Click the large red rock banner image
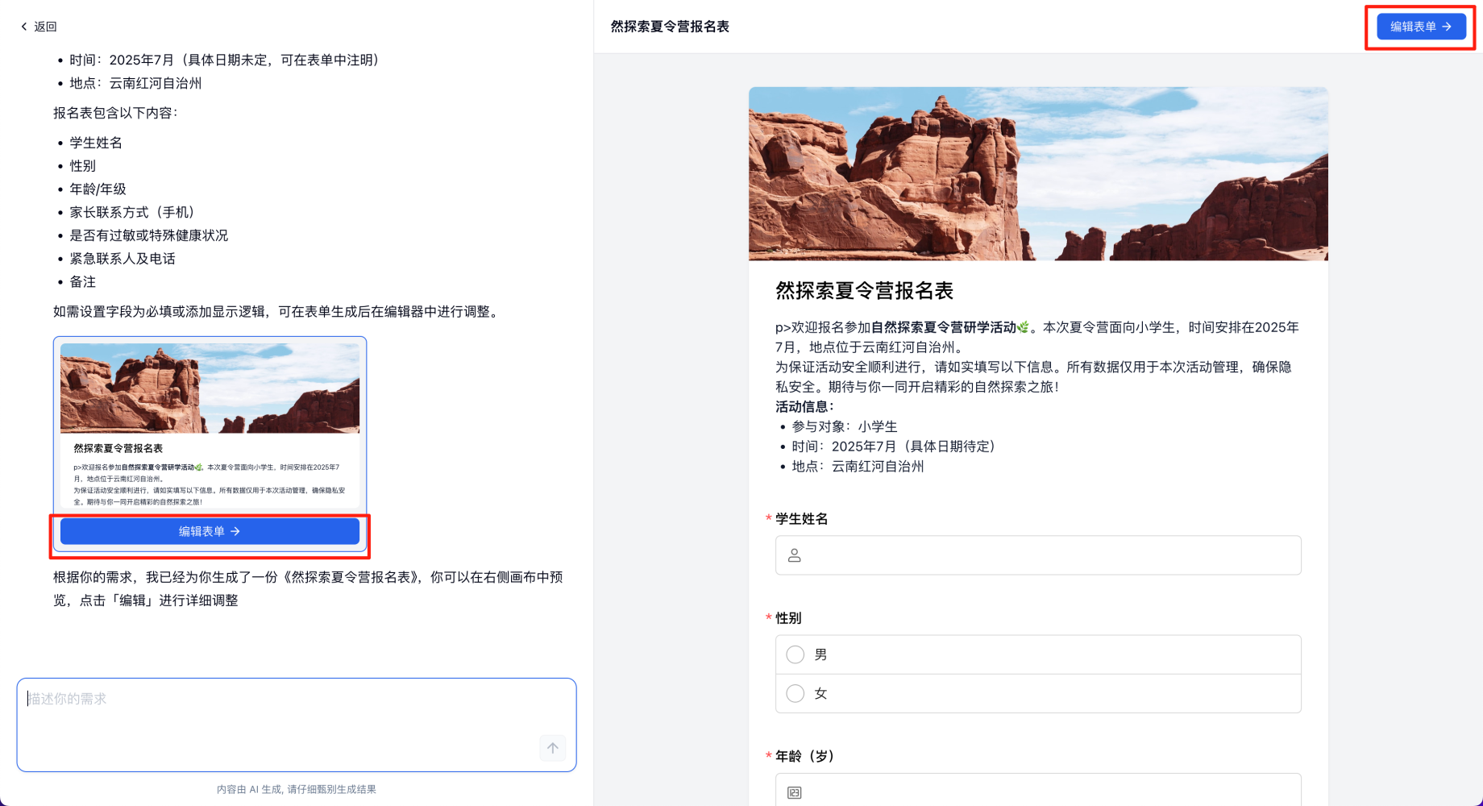Screen dimensions: 1483x806 point(1038,174)
